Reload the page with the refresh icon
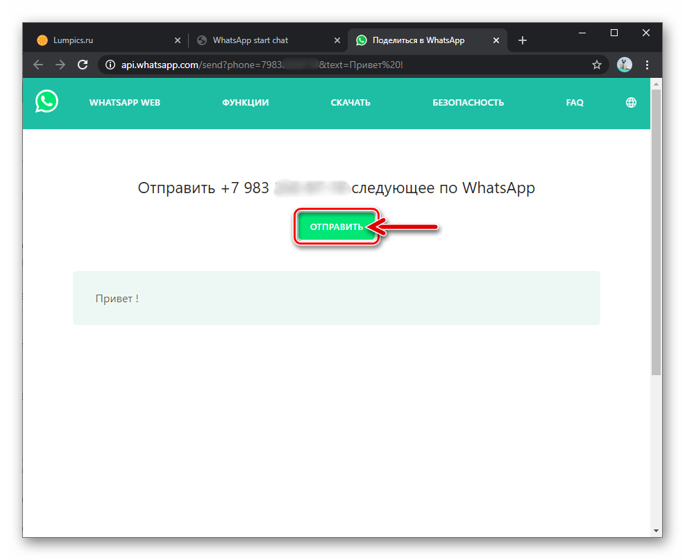The height and width of the screenshot is (560, 685). (83, 65)
